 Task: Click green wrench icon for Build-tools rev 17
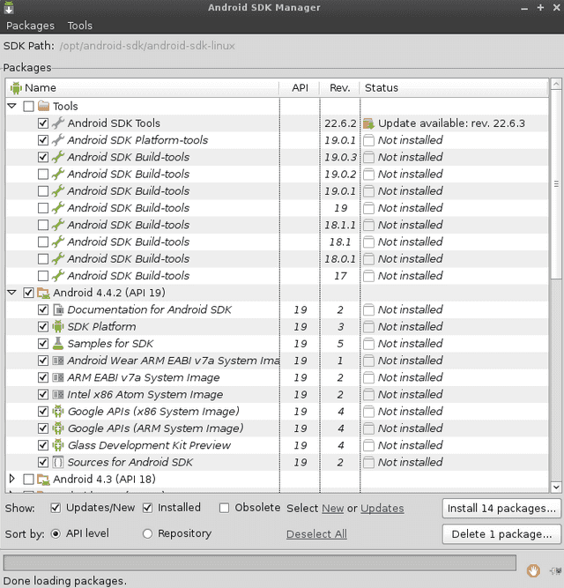(57, 276)
